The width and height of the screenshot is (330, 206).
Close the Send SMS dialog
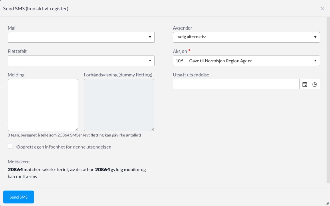(322, 8)
